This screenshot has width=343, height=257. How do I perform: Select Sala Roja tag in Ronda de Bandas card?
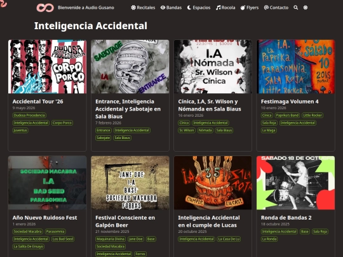pyautogui.click(x=320, y=232)
